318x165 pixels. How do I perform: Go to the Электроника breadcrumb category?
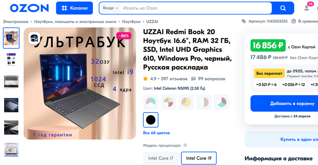tap(15, 21)
